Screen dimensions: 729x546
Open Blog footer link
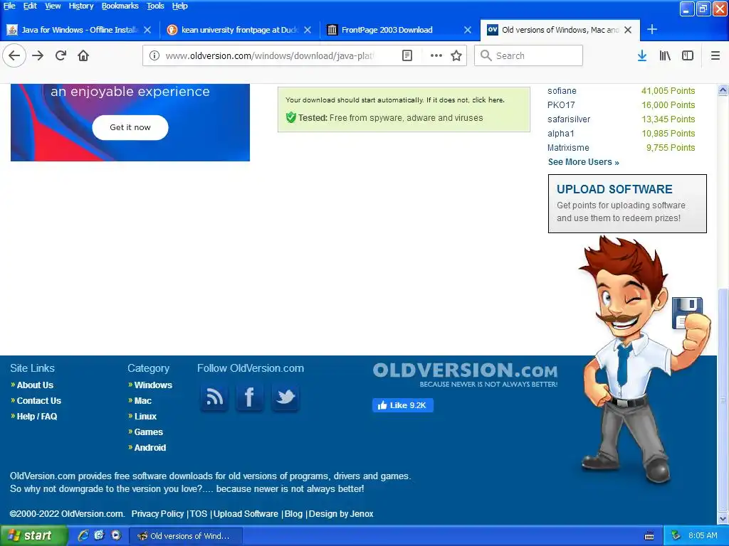(x=293, y=514)
